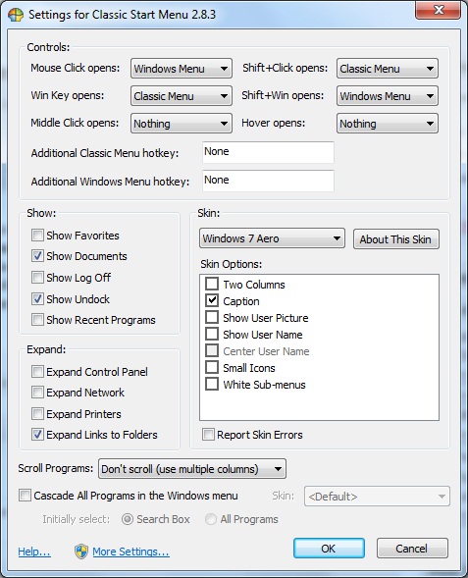The height and width of the screenshot is (578, 468).
Task: Click the shield icon beside More Settings
Action: click(x=81, y=552)
